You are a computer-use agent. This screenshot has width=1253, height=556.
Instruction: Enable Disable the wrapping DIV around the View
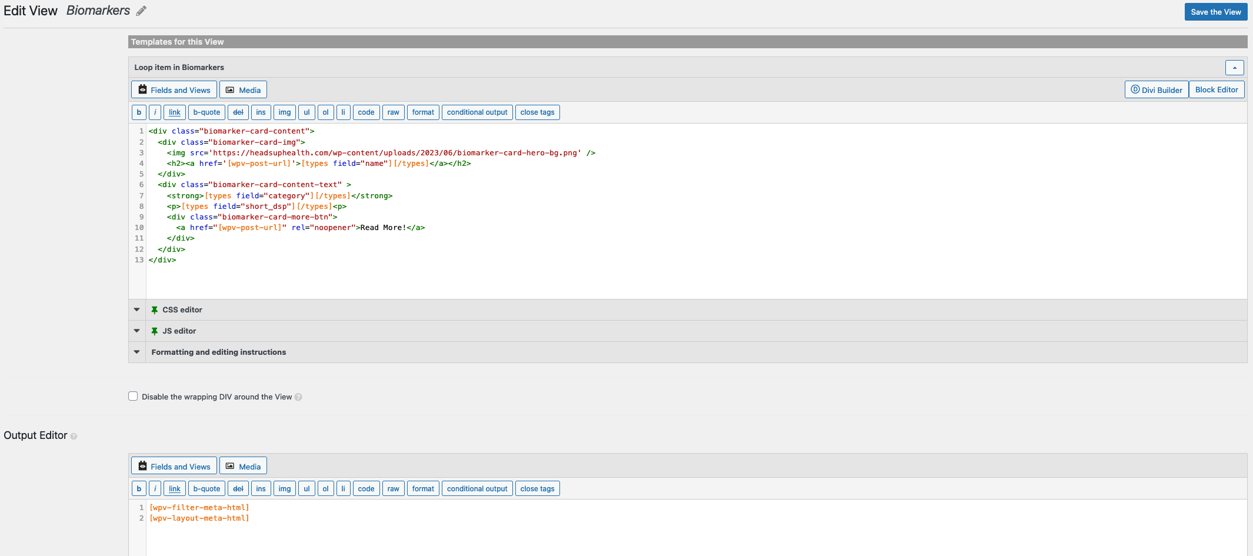click(133, 397)
